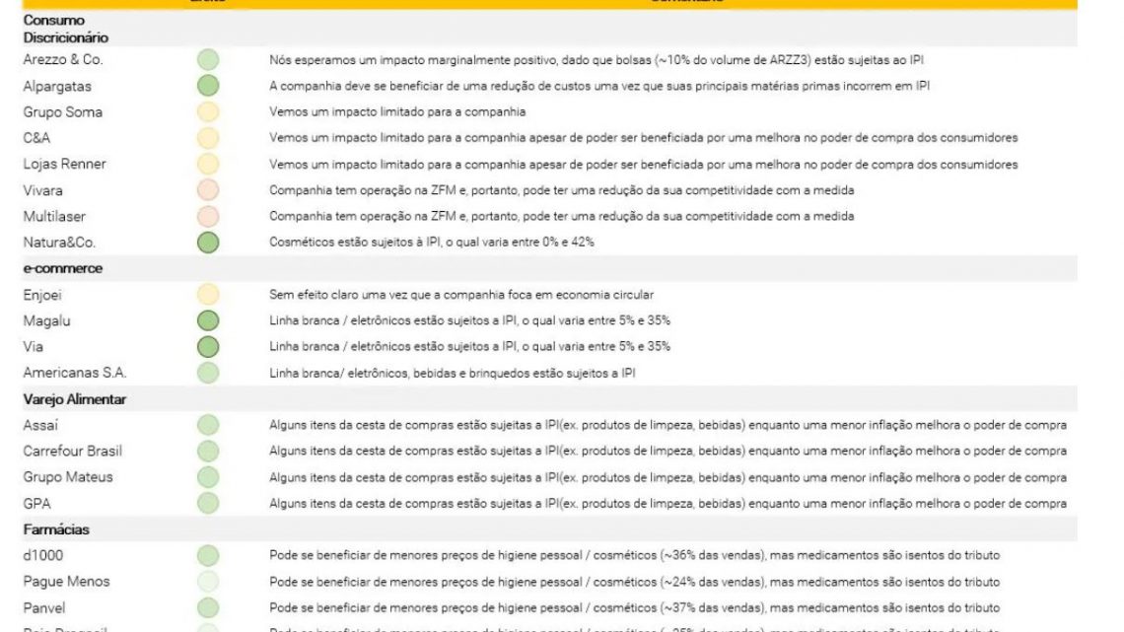Click the Pague Menos comment mentioning ~24% das vendas
This screenshot has height=632, width=1124.
tap(634, 582)
